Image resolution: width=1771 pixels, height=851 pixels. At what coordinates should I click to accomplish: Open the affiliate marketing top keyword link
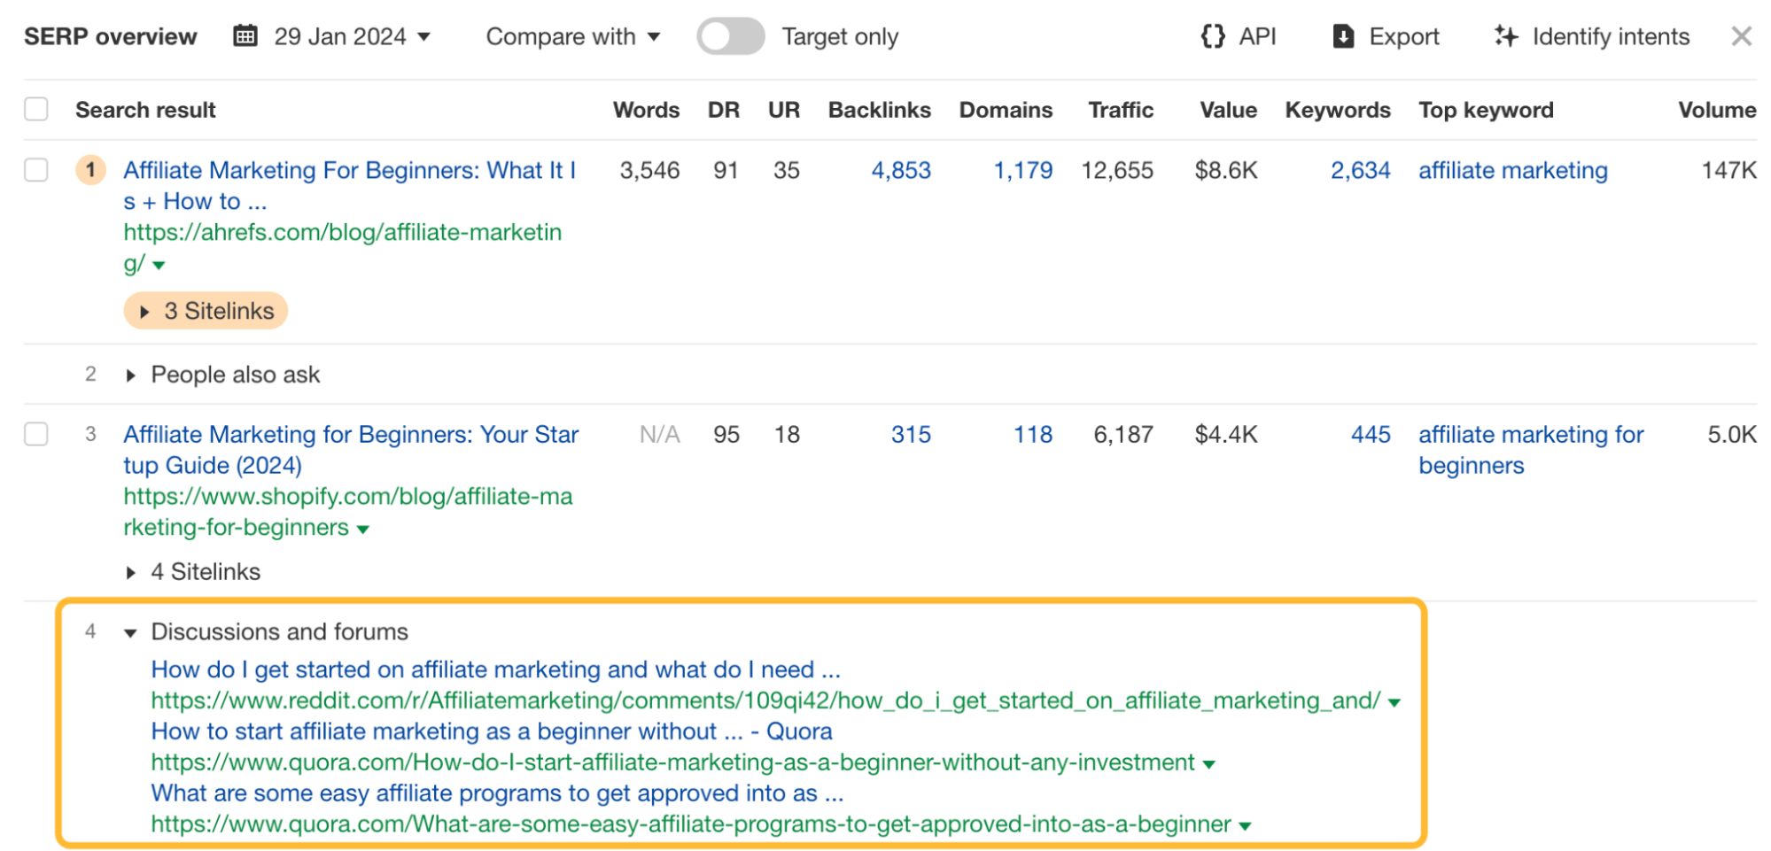point(1513,171)
